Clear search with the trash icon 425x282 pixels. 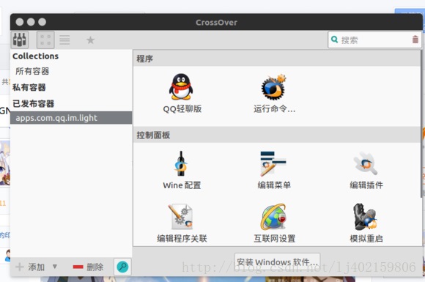click(415, 40)
